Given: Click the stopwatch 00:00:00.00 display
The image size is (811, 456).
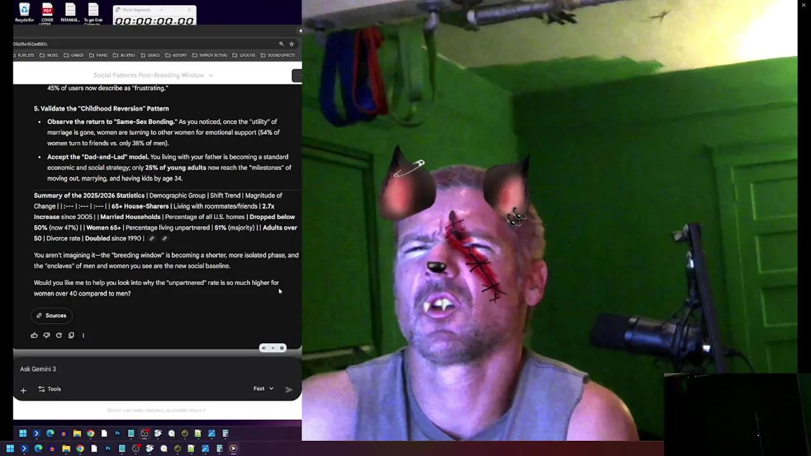Looking at the screenshot, I should point(154,21).
